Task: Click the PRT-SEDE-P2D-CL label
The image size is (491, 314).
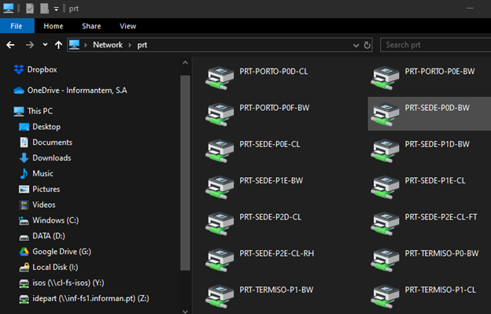Action: point(270,217)
